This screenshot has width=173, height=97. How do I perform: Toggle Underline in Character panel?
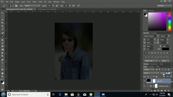point(164,53)
